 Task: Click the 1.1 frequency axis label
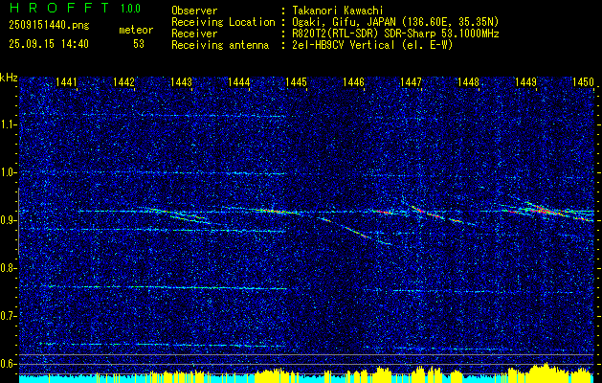tap(9, 124)
